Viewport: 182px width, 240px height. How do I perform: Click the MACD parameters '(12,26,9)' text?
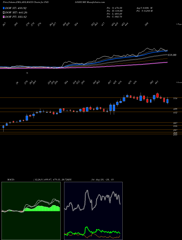point(39,180)
